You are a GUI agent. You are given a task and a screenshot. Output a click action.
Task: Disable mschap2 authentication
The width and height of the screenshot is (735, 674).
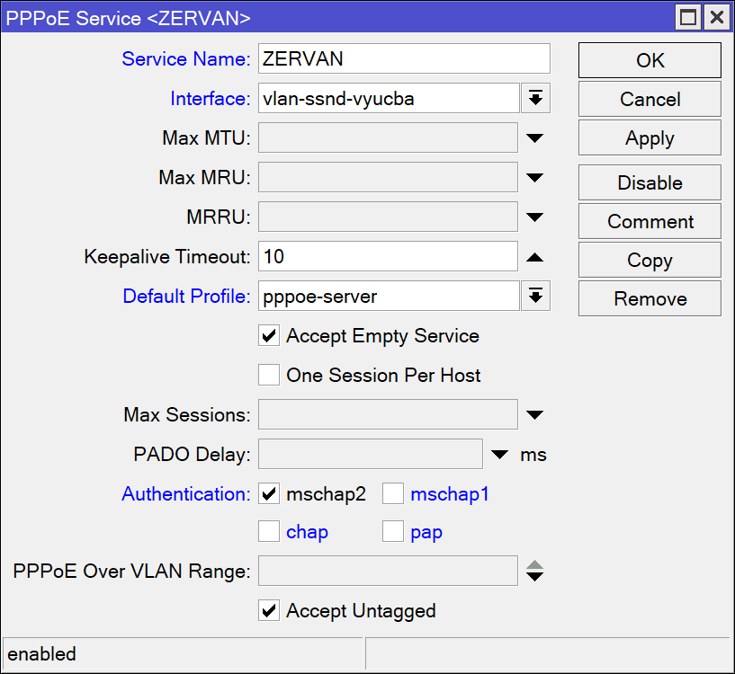268,493
